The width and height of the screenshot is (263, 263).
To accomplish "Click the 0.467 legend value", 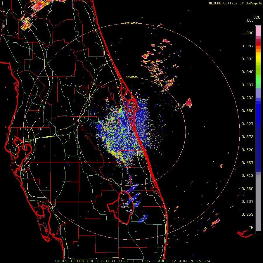I will 248,163.
